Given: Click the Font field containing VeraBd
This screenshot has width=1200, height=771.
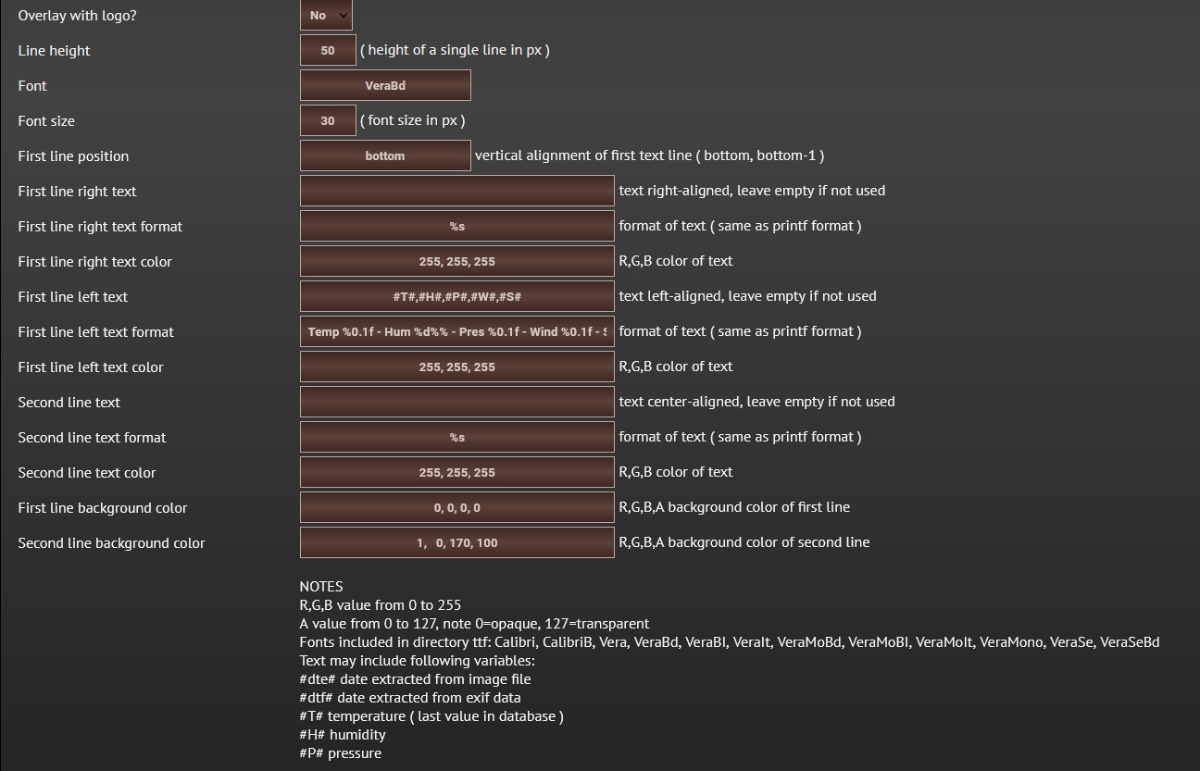Looking at the screenshot, I should click(385, 85).
